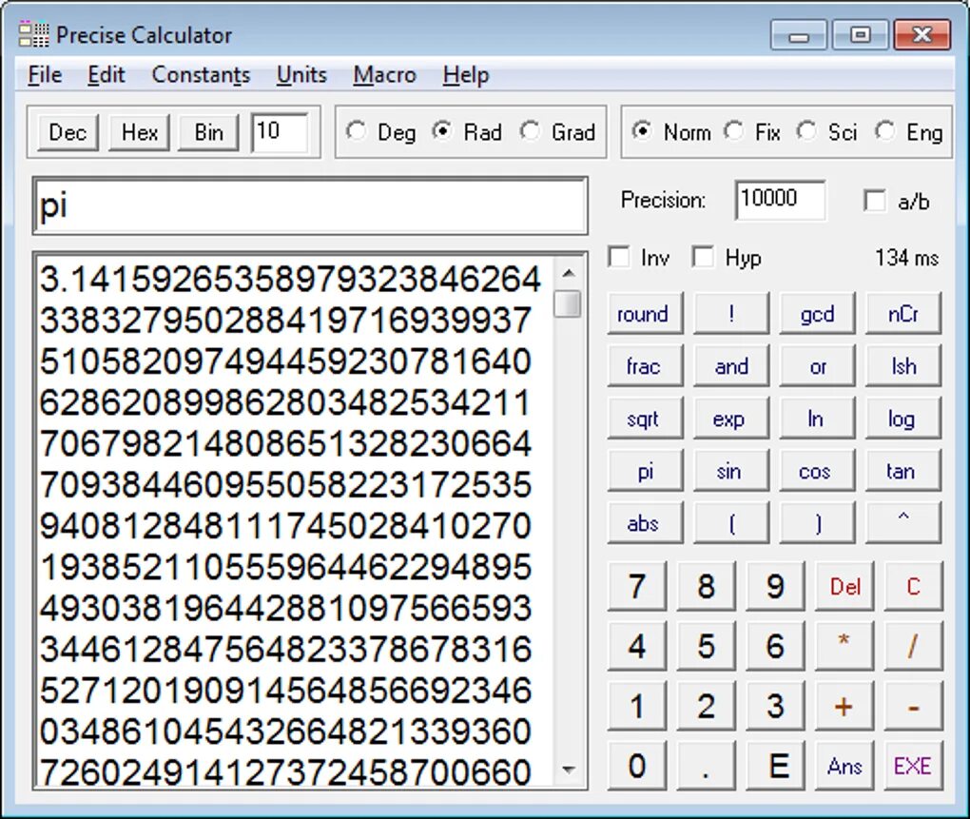Viewport: 970px width, 819px height.
Task: Execute the calculation with EXE
Action: click(x=914, y=766)
